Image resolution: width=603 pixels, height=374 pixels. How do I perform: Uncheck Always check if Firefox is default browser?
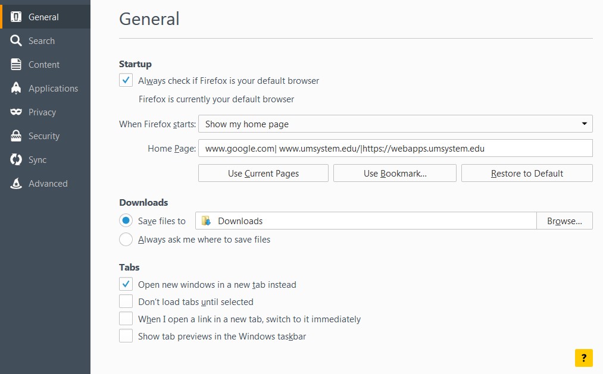coord(126,80)
